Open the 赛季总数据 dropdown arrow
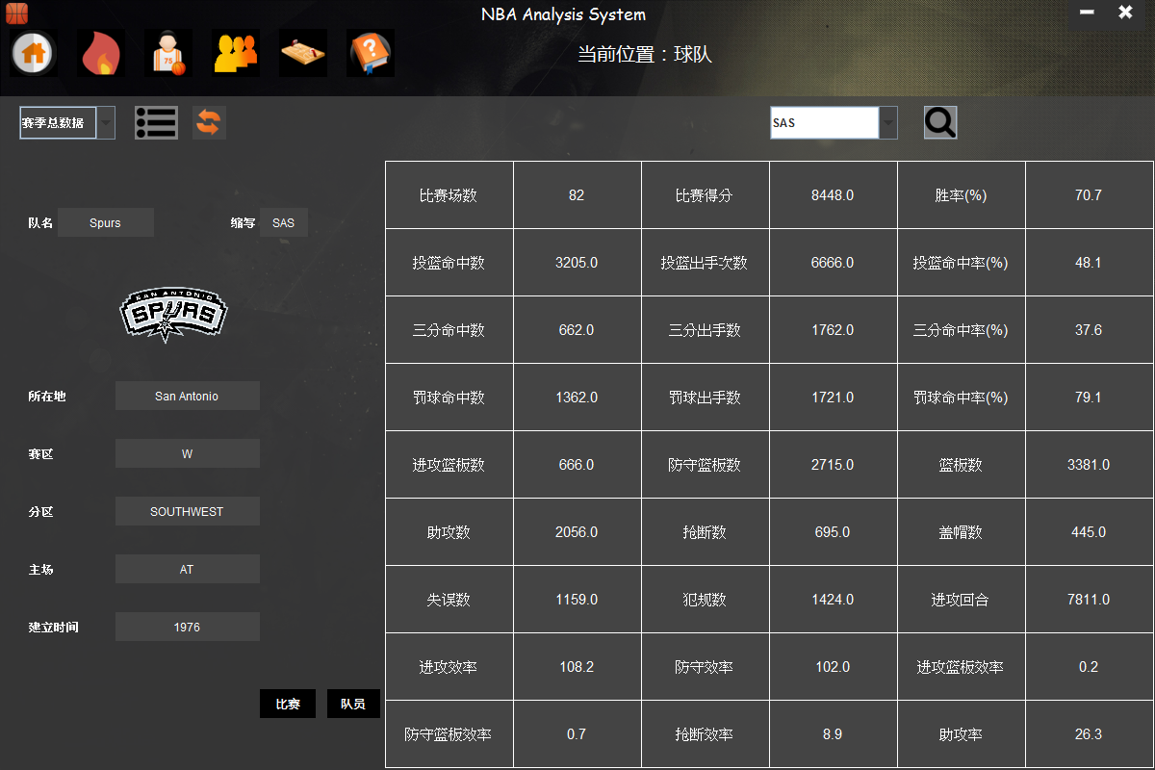 click(106, 122)
